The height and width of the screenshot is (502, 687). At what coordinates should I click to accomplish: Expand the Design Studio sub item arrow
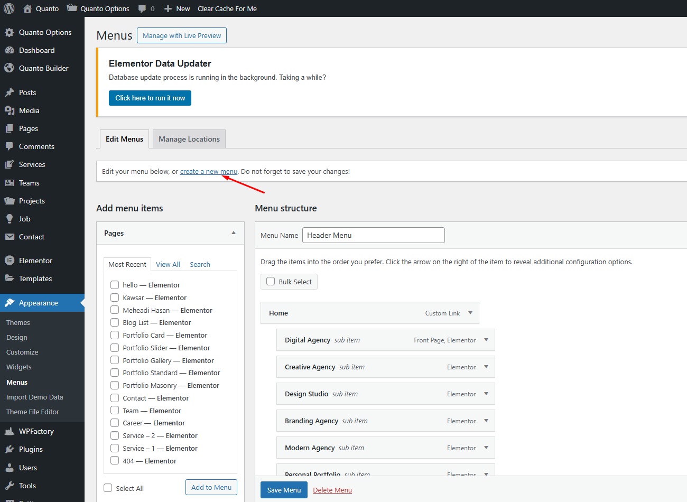[x=486, y=394]
